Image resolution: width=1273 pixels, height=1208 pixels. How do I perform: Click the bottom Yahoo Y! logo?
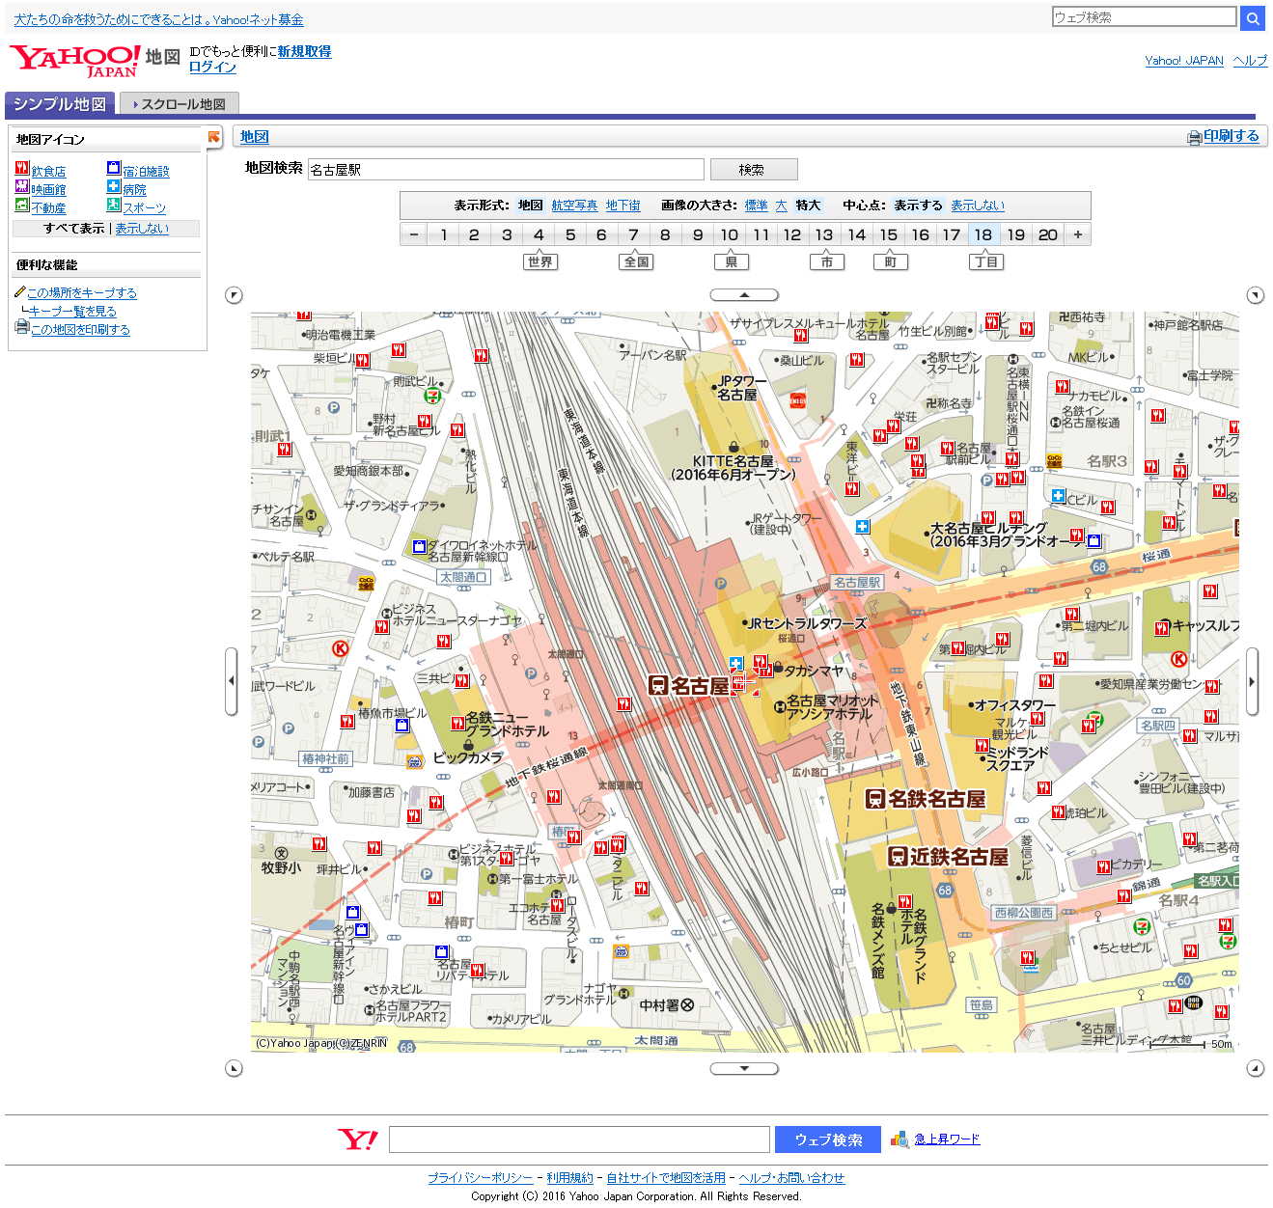coord(358,1139)
